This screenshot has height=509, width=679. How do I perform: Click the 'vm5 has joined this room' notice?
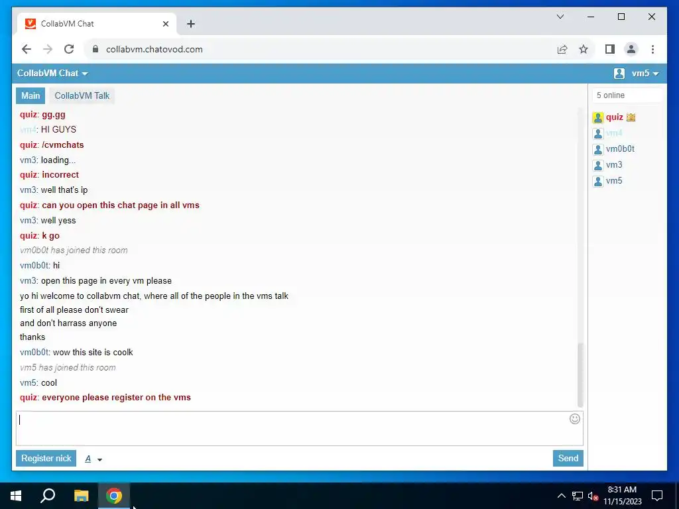68,367
